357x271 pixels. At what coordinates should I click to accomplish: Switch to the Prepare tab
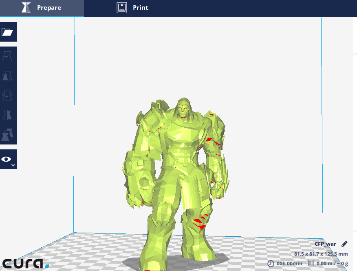[42, 8]
